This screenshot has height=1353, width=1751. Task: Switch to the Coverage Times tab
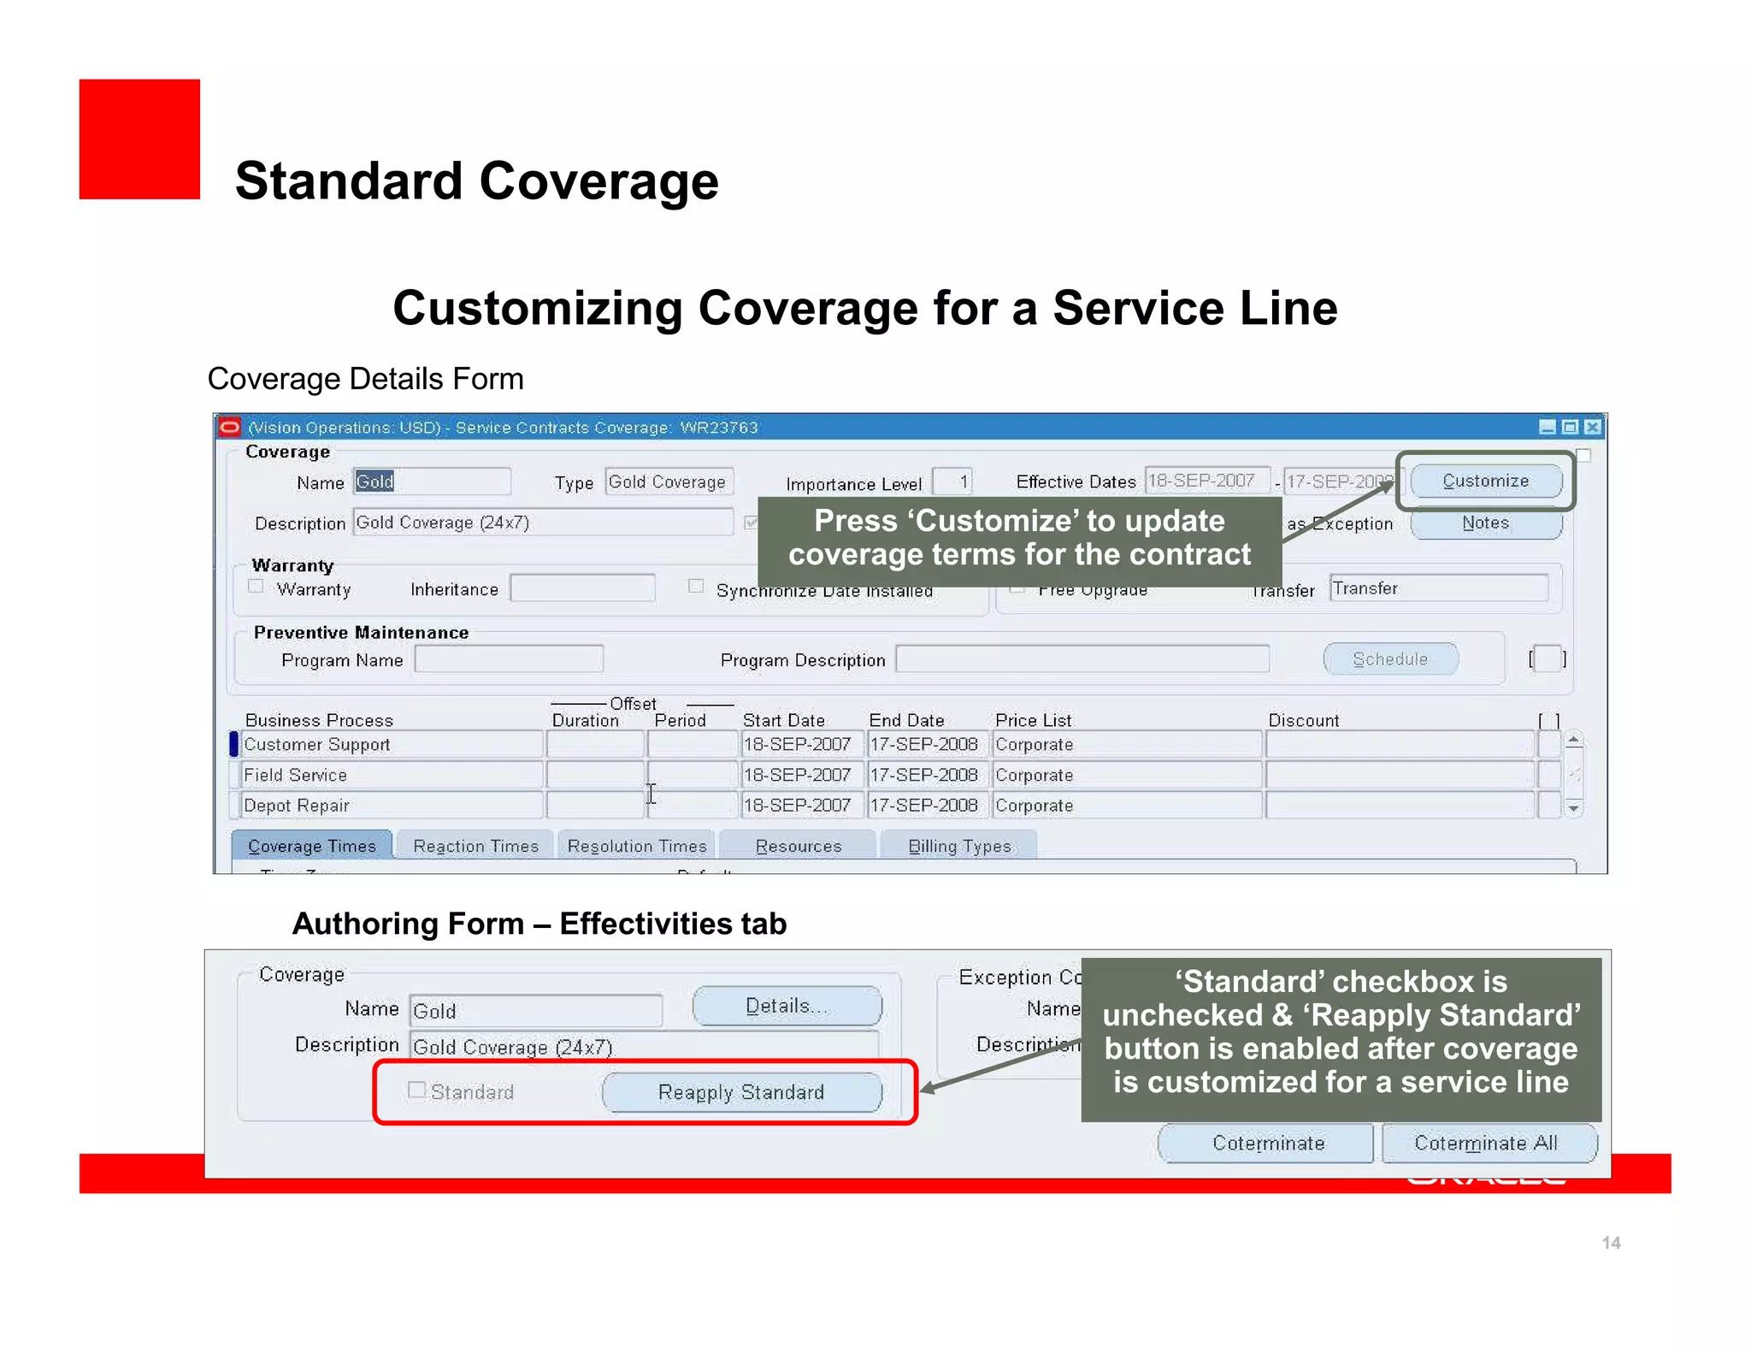(x=312, y=846)
